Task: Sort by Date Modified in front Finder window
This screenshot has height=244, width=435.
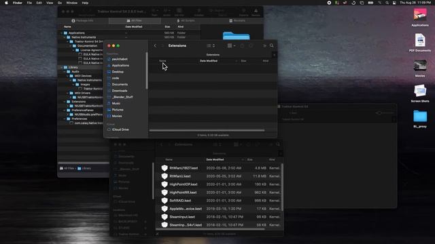Action: click(x=209, y=61)
